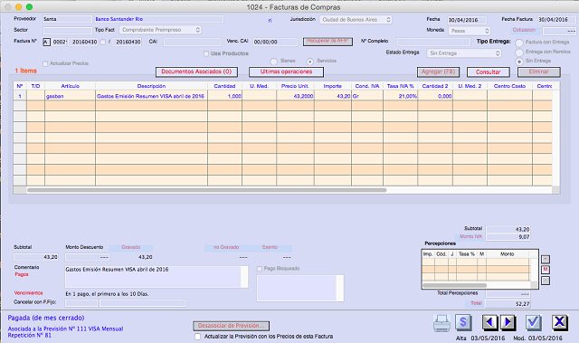Click the empty Sector input field
This screenshot has height=343, width=579.
[67, 30]
